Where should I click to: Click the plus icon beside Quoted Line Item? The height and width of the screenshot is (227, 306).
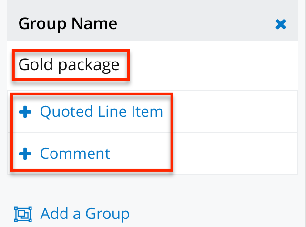[25, 112]
